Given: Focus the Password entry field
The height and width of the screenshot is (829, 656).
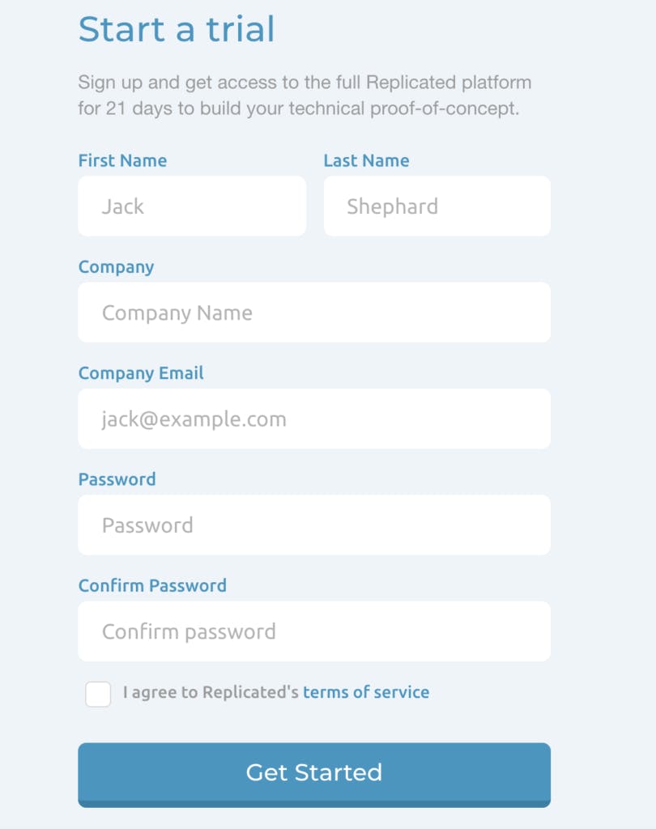Looking at the screenshot, I should (314, 525).
